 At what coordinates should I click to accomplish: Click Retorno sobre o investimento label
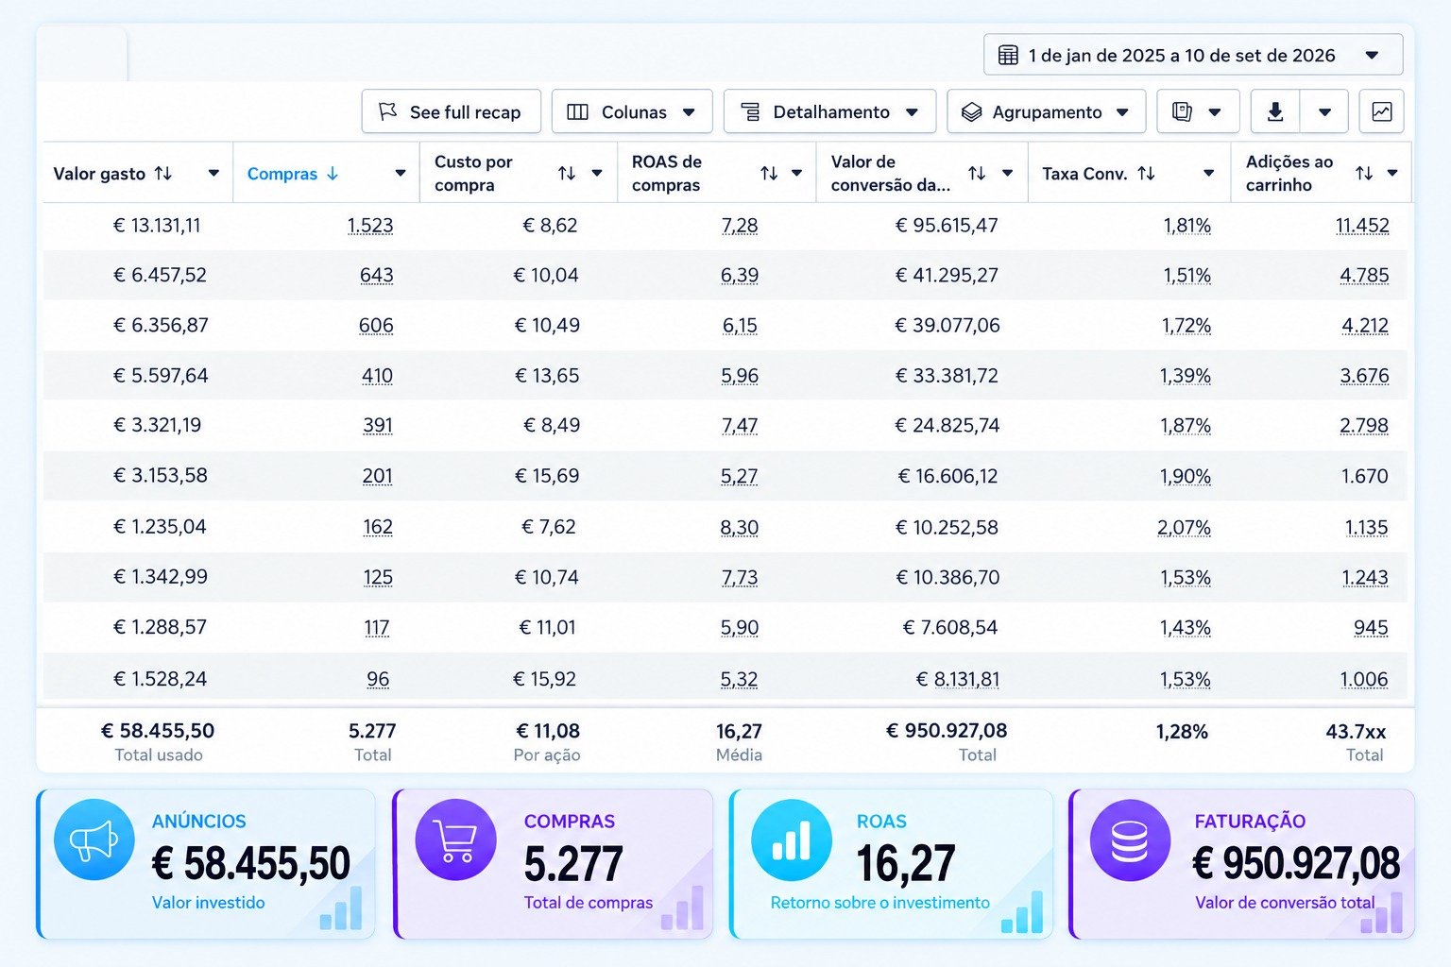879,902
